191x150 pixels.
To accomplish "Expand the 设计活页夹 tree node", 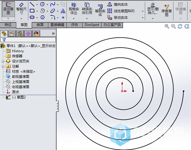I will (3, 61).
